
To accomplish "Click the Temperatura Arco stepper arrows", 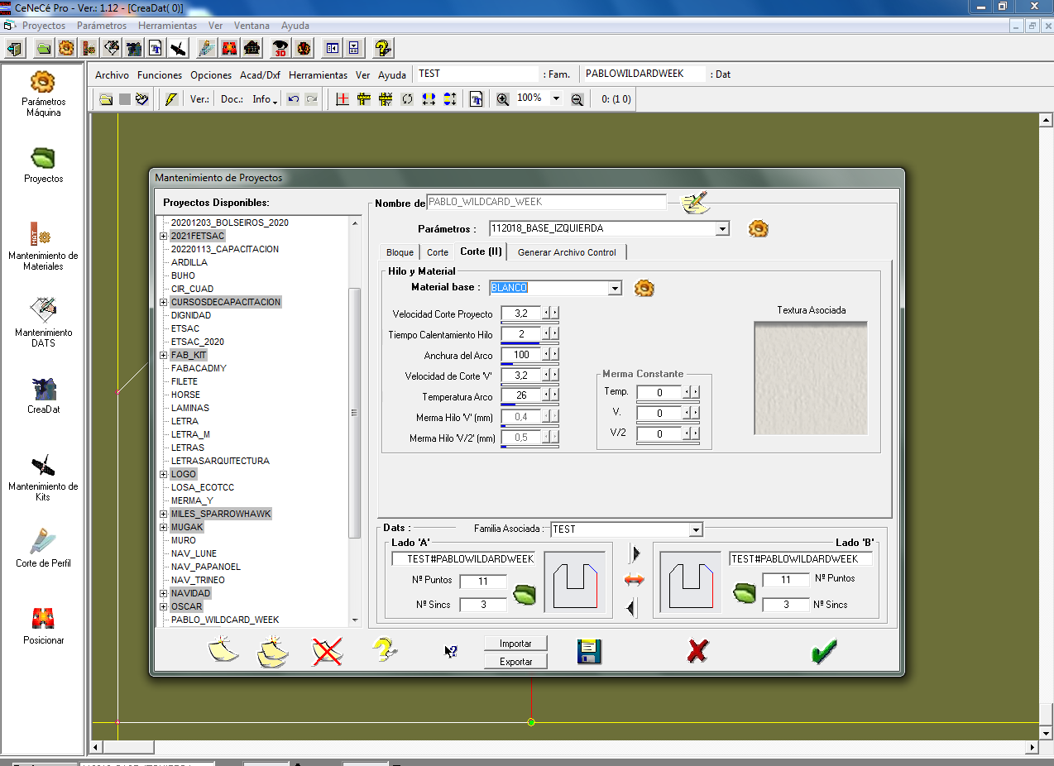I will (x=550, y=395).
